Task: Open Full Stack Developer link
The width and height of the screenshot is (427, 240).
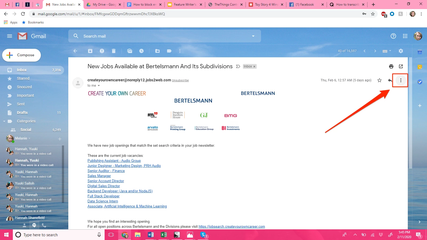Action: tap(104, 196)
